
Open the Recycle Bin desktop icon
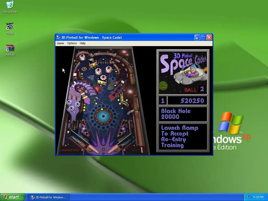click(x=10, y=7)
